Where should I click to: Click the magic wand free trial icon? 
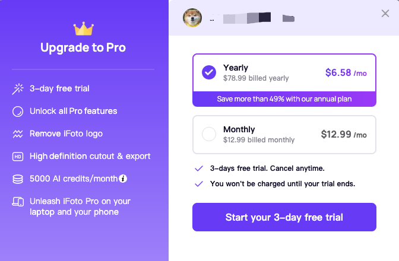18,89
